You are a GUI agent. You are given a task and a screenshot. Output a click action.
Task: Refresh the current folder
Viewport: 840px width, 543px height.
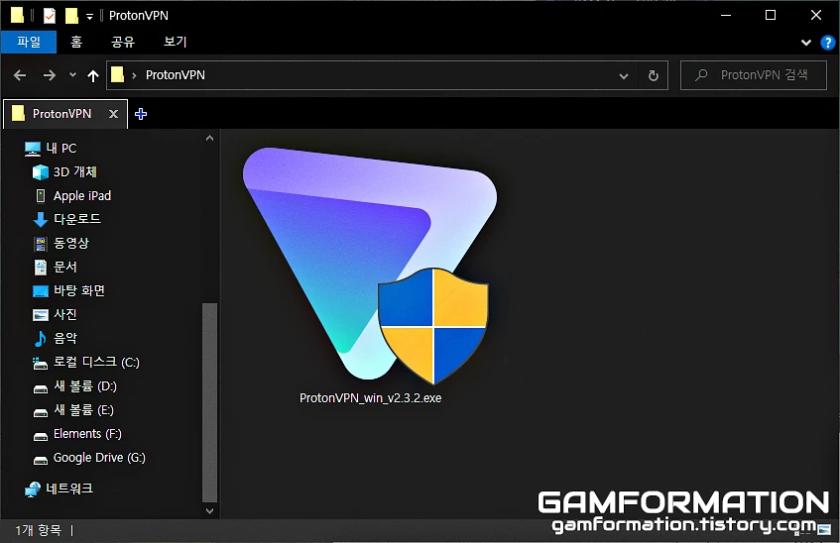pos(653,75)
